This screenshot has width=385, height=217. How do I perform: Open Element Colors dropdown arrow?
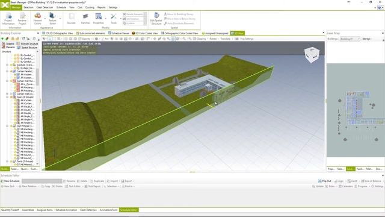tap(45, 19)
